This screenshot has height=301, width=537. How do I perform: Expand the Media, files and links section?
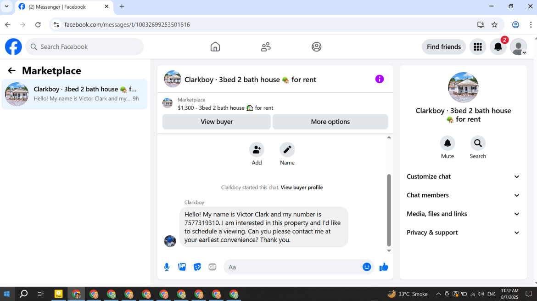pyautogui.click(x=463, y=214)
